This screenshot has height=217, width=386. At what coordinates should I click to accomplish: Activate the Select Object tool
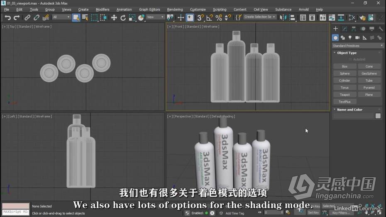pos(76,17)
